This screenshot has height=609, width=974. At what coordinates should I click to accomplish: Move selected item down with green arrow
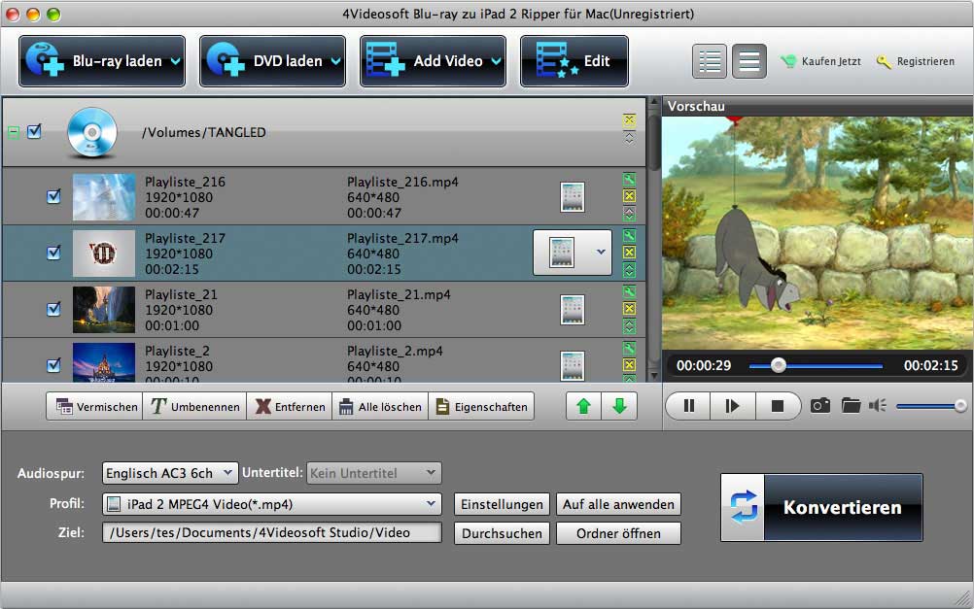[618, 406]
